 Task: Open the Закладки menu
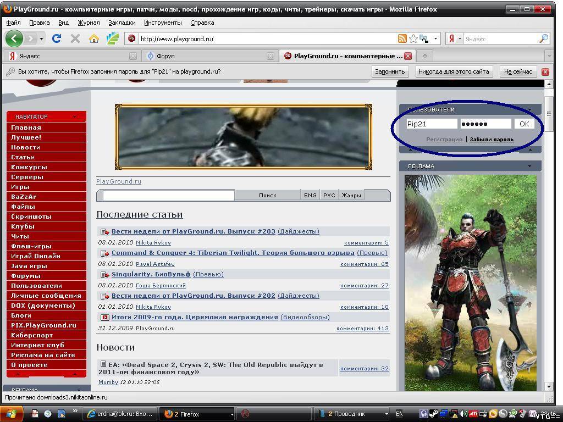122,23
